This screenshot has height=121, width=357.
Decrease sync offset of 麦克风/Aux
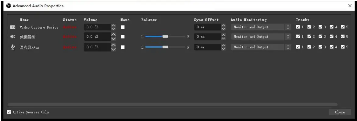coord(223,49)
